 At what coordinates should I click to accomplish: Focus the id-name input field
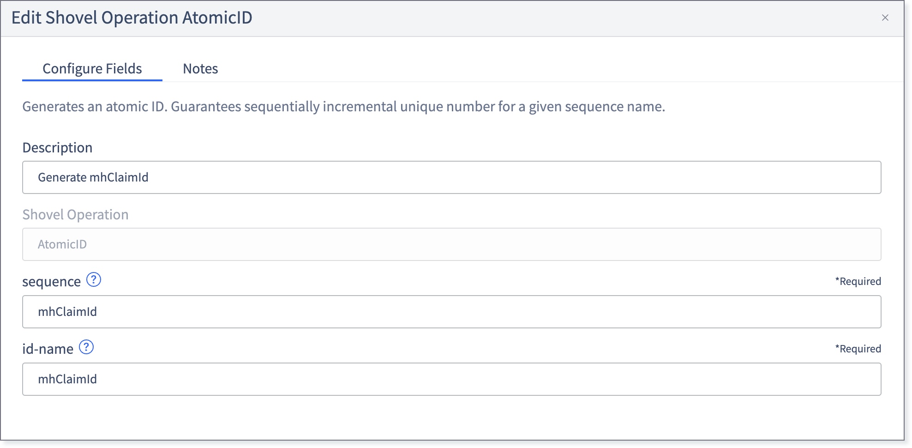451,379
